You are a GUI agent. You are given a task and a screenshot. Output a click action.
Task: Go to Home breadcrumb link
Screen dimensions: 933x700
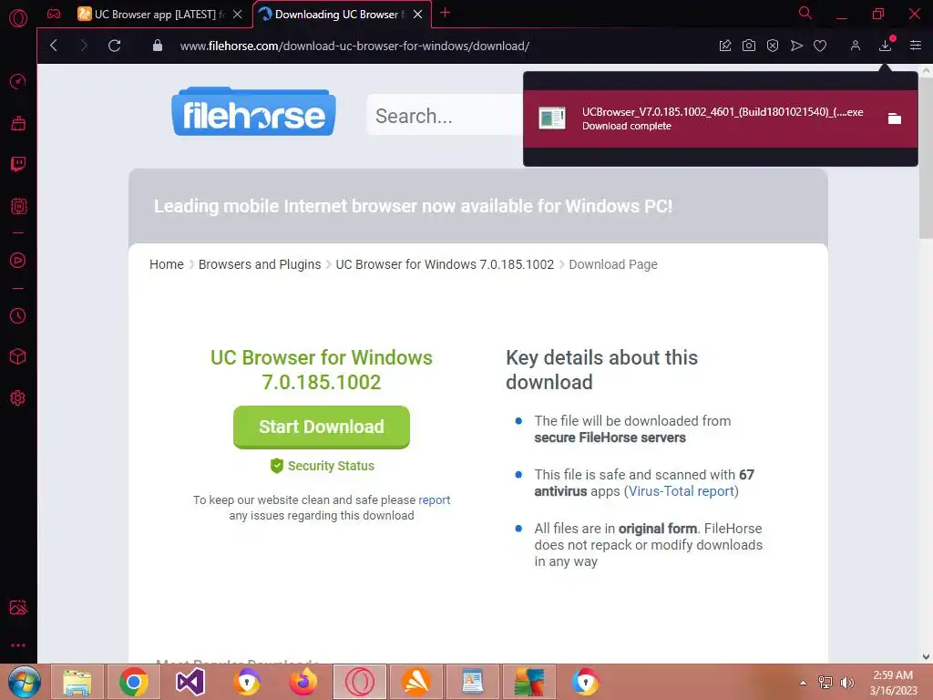coord(167,264)
